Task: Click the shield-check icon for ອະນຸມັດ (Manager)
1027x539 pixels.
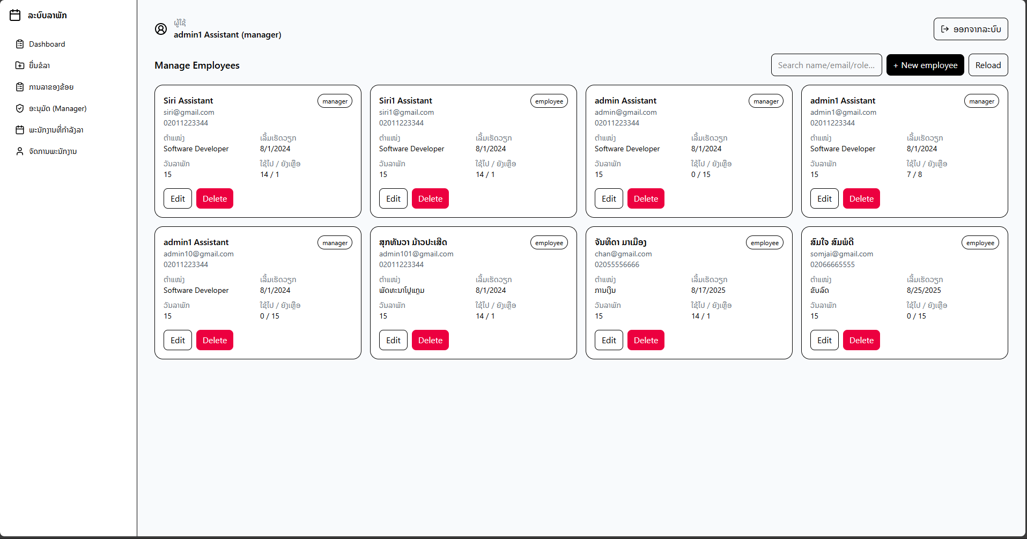Action: 20,108
